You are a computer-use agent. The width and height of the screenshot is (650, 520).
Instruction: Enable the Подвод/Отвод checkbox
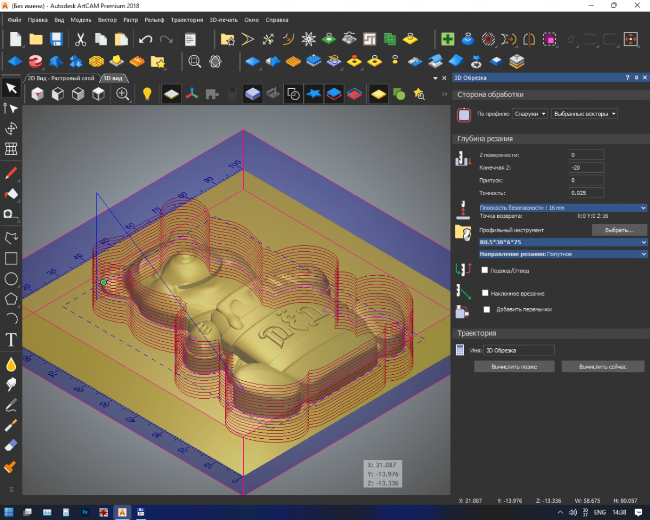[485, 270]
